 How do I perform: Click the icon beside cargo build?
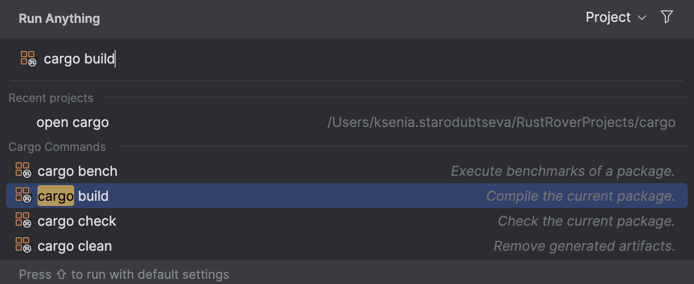point(23,196)
